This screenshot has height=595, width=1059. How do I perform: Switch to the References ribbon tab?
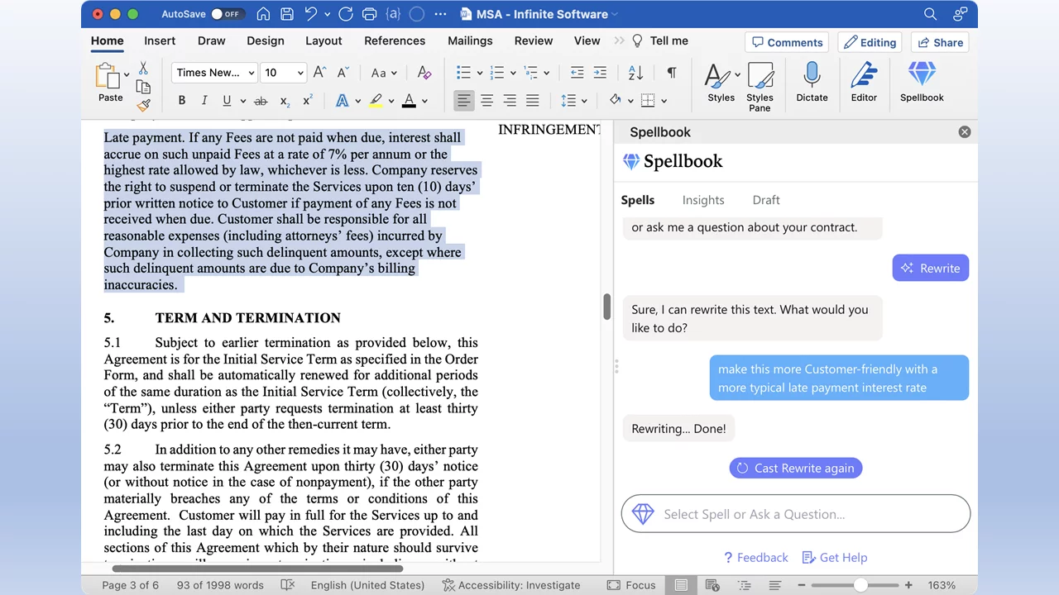[x=395, y=40]
